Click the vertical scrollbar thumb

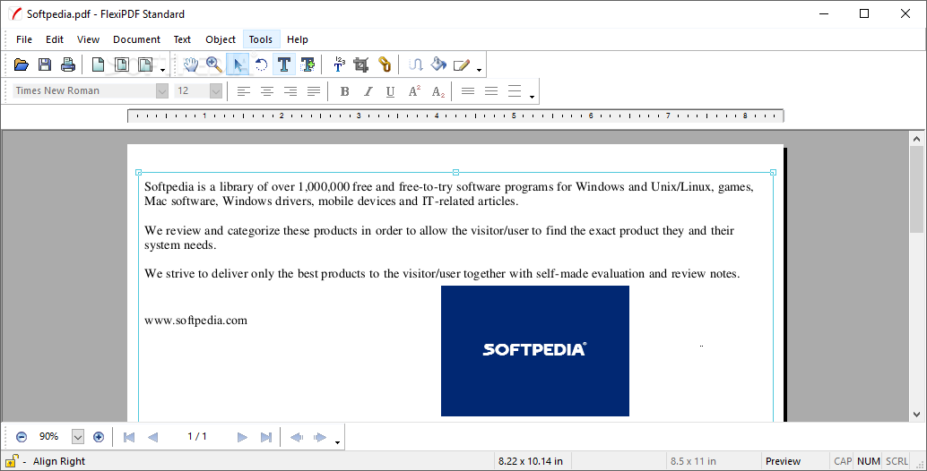pos(917,192)
